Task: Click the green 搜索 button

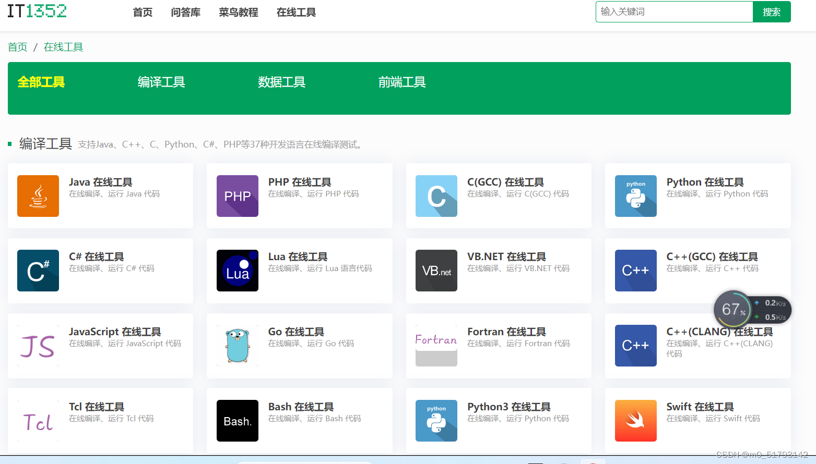Action: [772, 12]
